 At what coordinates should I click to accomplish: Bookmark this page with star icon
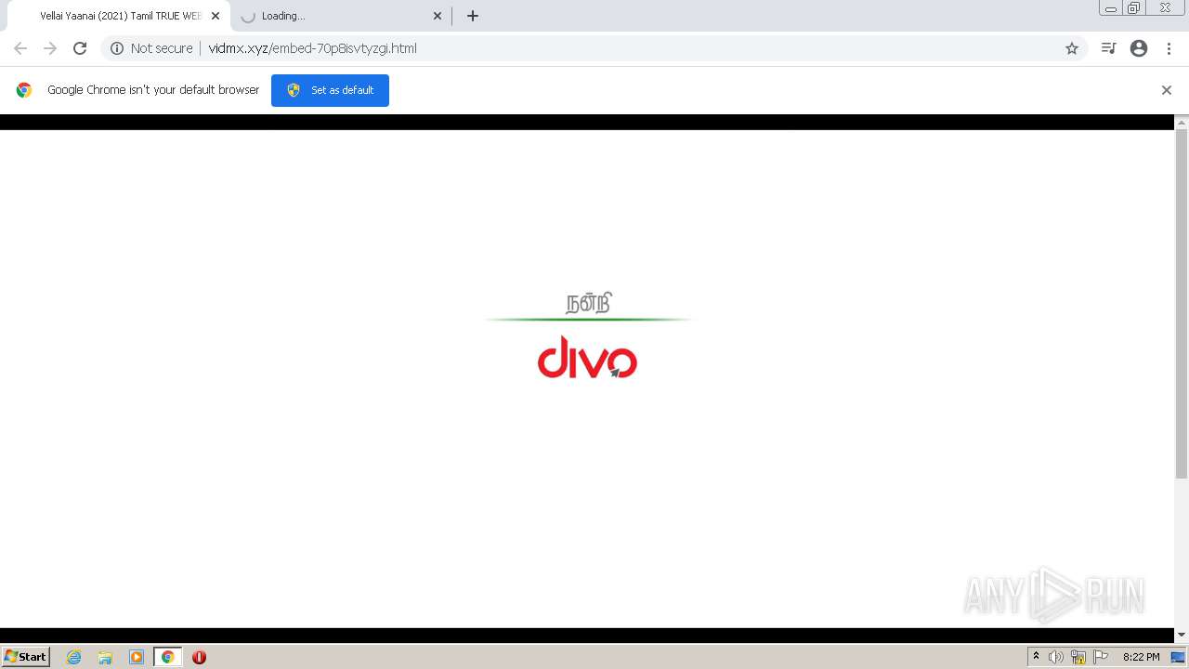click(1072, 48)
